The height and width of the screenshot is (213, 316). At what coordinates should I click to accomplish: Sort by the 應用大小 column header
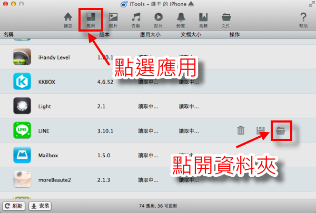(x=150, y=35)
